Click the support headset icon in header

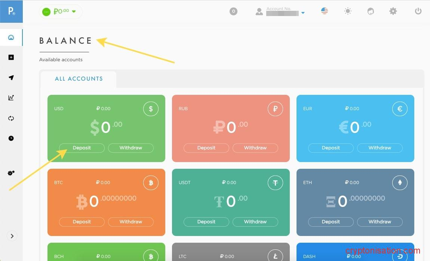tap(371, 12)
